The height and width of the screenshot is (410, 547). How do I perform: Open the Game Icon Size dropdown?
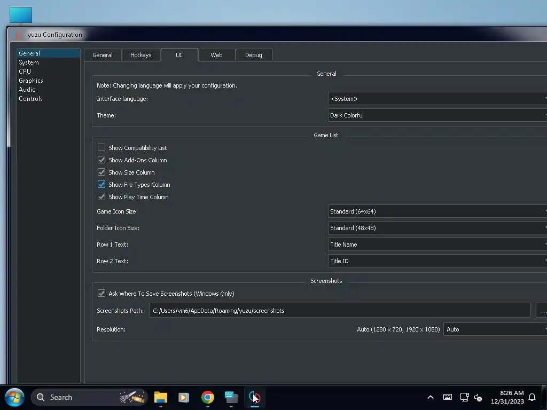(437, 211)
